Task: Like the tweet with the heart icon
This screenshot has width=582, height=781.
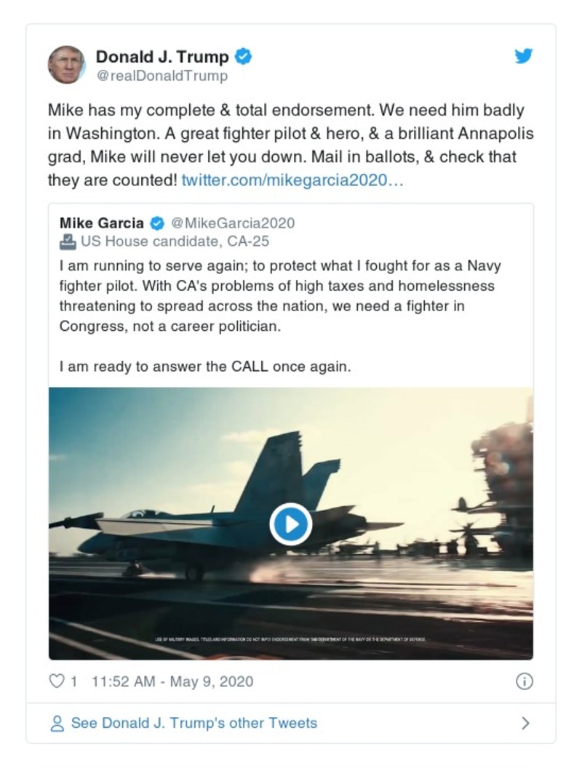Action: tap(56, 681)
